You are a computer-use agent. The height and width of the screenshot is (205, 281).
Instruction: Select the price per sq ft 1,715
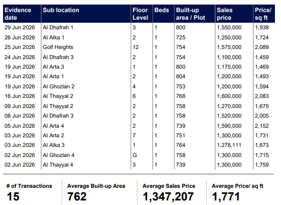click(262, 155)
